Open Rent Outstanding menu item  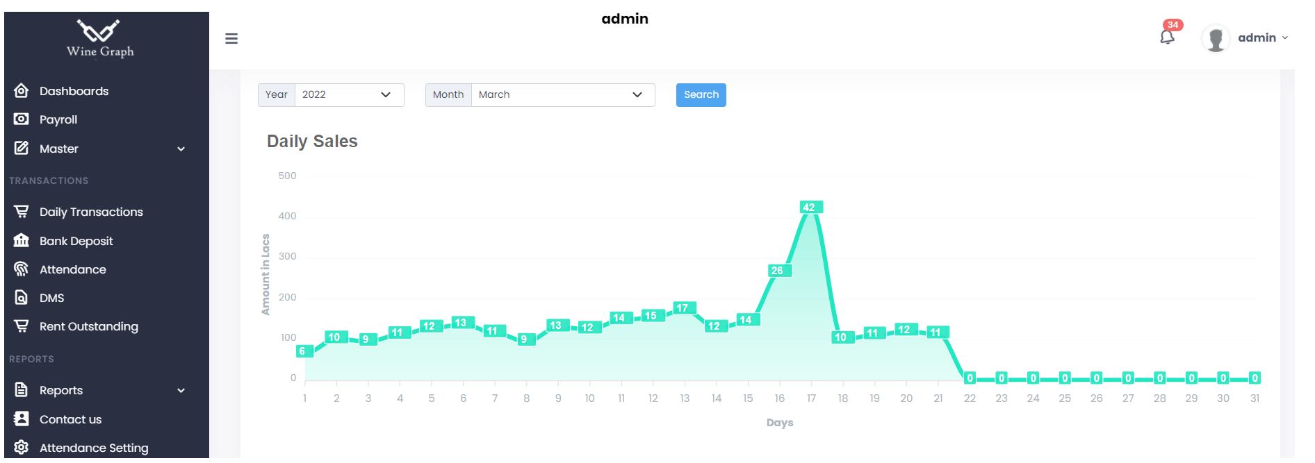click(x=88, y=327)
